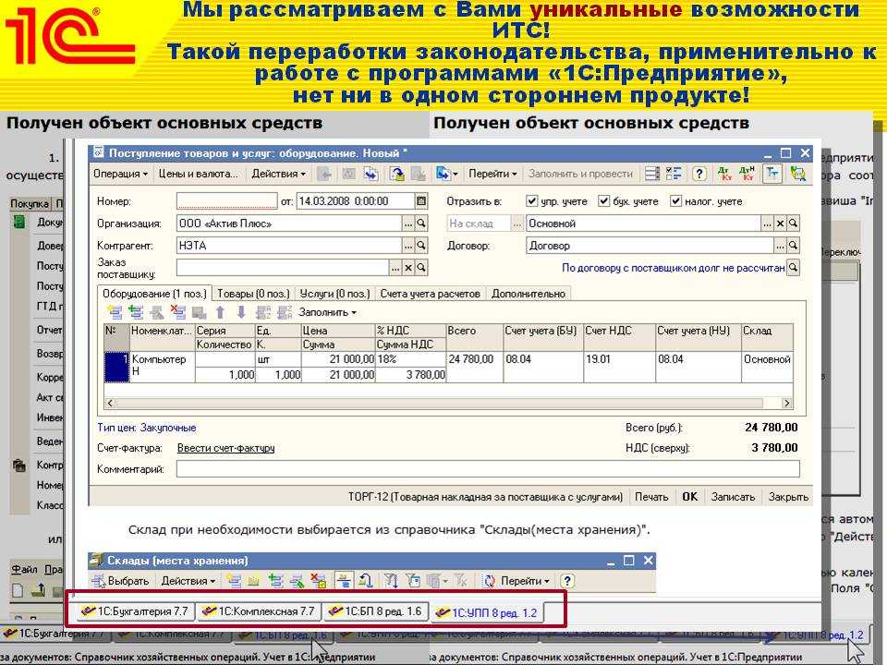Click the help question mark in document toolbar
The image size is (887, 665).
coord(699,174)
